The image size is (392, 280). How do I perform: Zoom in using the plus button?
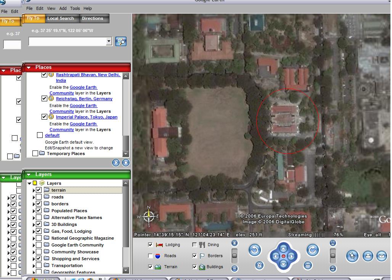click(234, 243)
